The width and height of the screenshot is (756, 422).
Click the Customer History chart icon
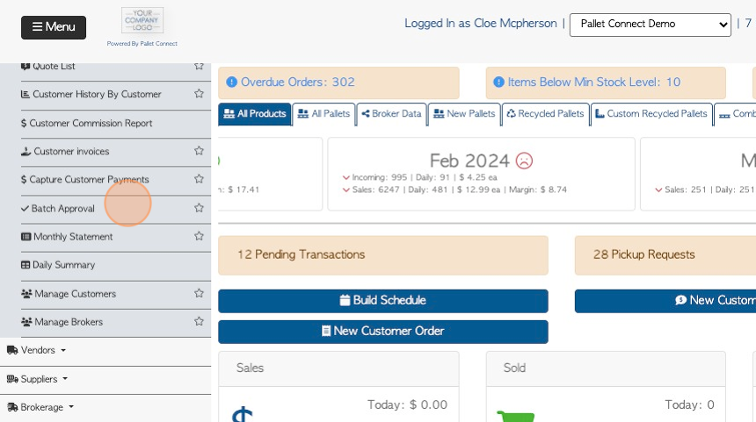click(25, 94)
